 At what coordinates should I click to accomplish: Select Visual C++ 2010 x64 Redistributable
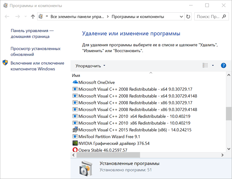pyautogui.click(x=131, y=116)
